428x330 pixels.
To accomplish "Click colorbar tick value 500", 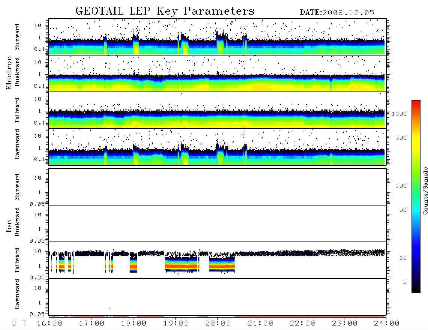I will click(x=401, y=137).
